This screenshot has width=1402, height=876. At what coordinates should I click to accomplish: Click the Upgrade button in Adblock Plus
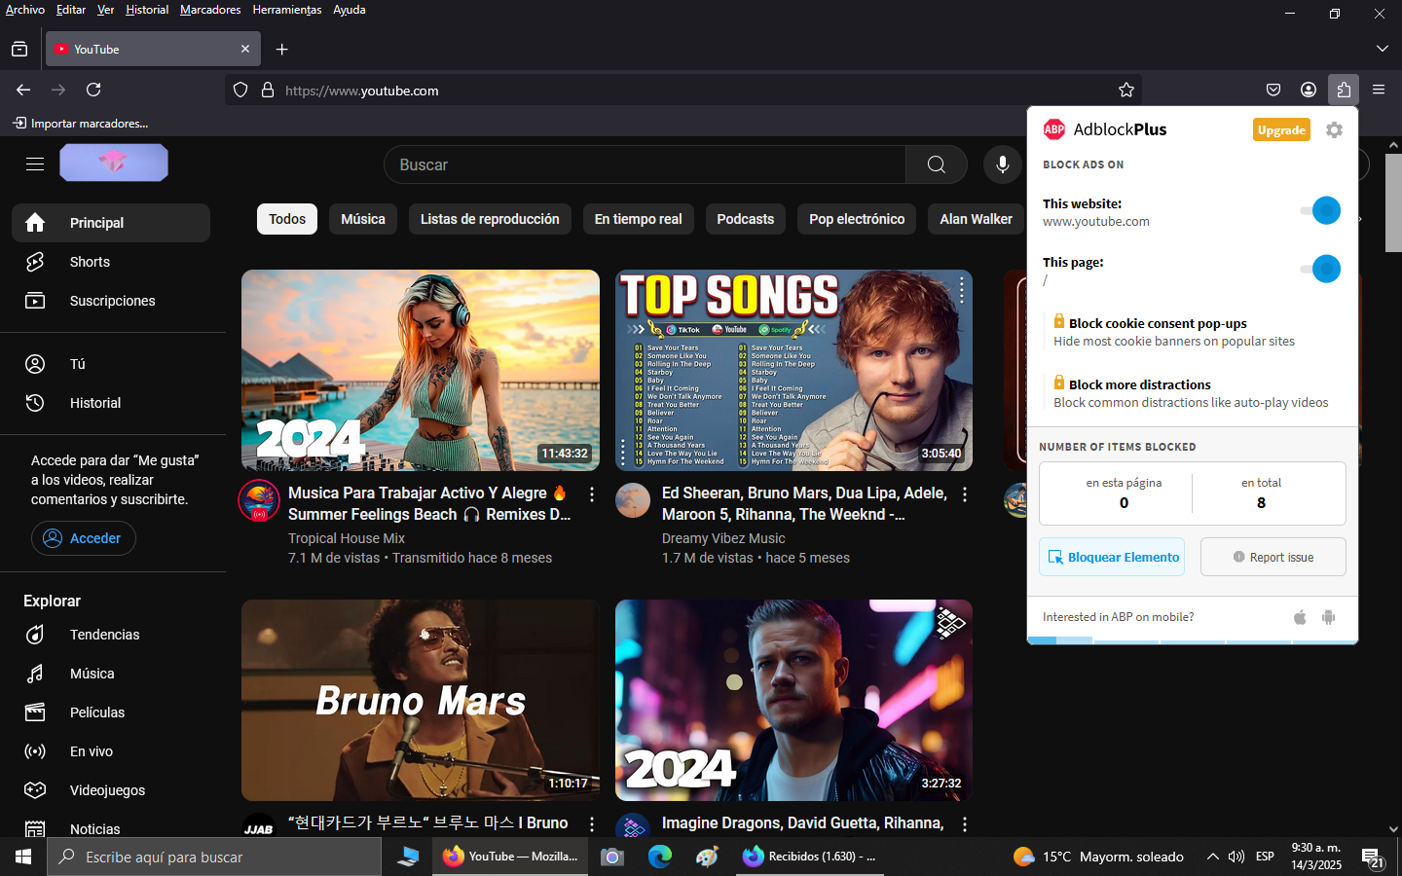pos(1280,130)
